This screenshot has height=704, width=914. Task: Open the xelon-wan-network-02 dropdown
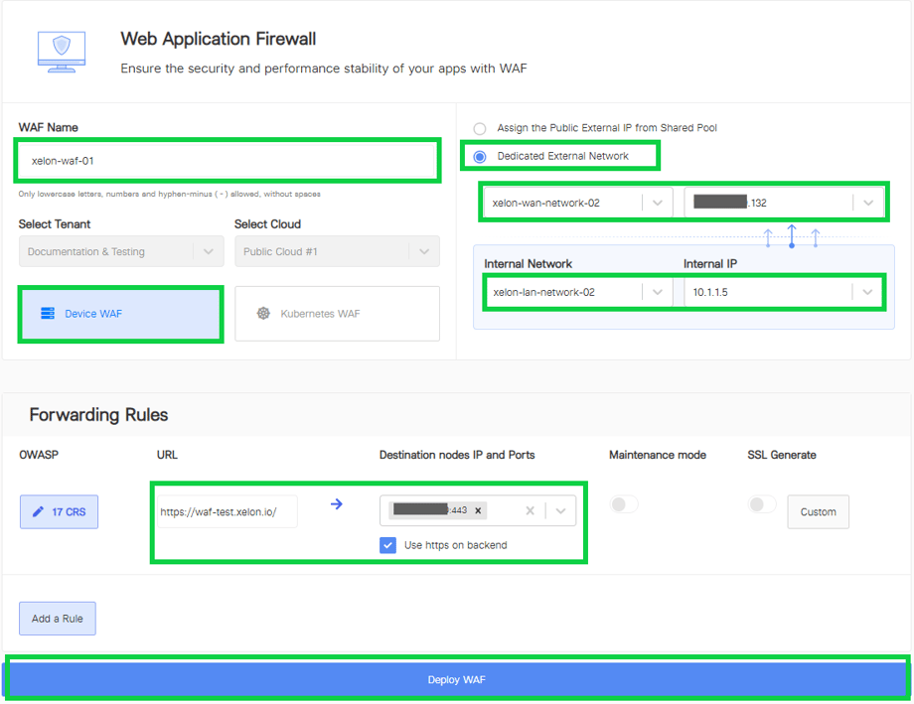(x=577, y=203)
